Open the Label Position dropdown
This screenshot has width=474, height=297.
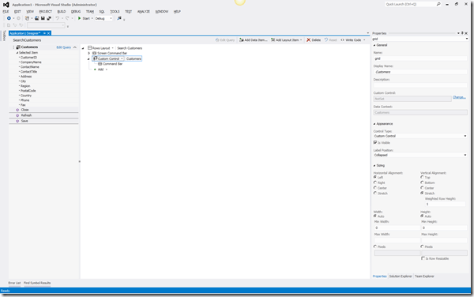click(420, 155)
